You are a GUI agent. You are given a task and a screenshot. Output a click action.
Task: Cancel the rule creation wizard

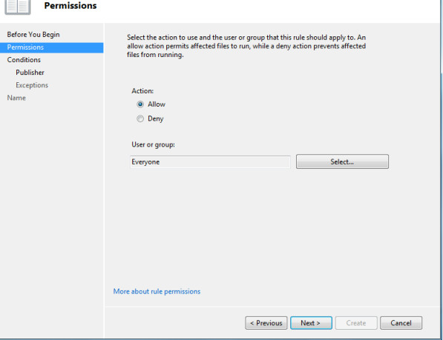(x=401, y=323)
